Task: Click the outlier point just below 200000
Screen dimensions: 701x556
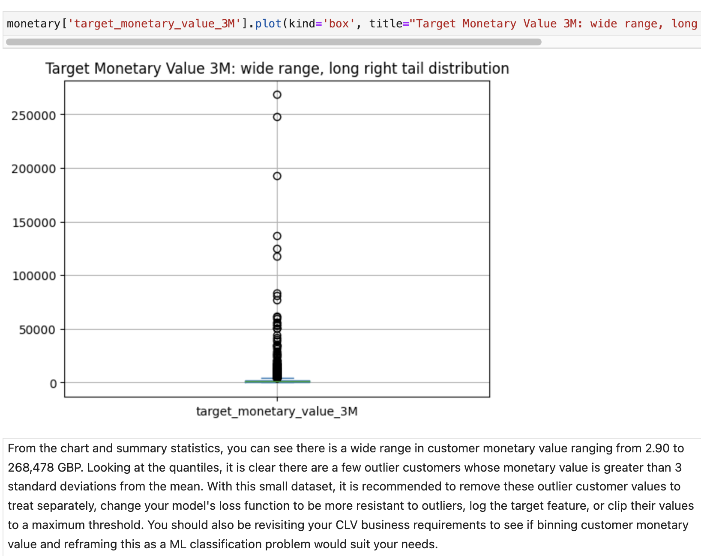Action: click(x=277, y=176)
